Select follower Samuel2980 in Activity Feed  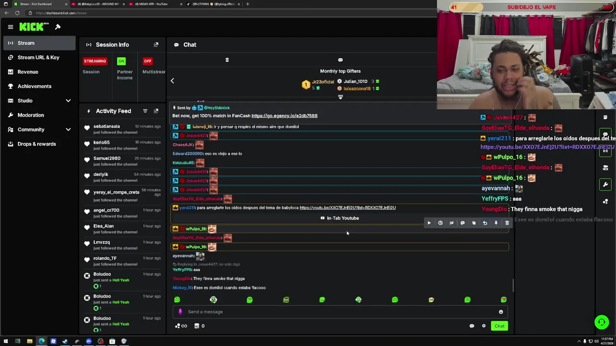107,159
